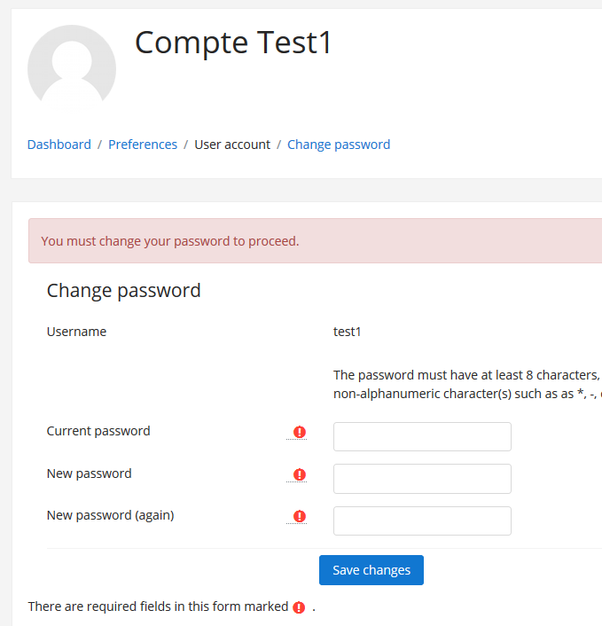Open the Change password breadcrumb link
This screenshot has width=602, height=626.
[339, 145]
